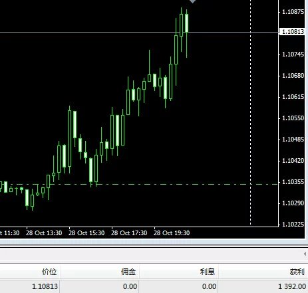Click the 28 Oct 19:30 time label
Viewport: 308px width, 293px height.
[x=172, y=233]
